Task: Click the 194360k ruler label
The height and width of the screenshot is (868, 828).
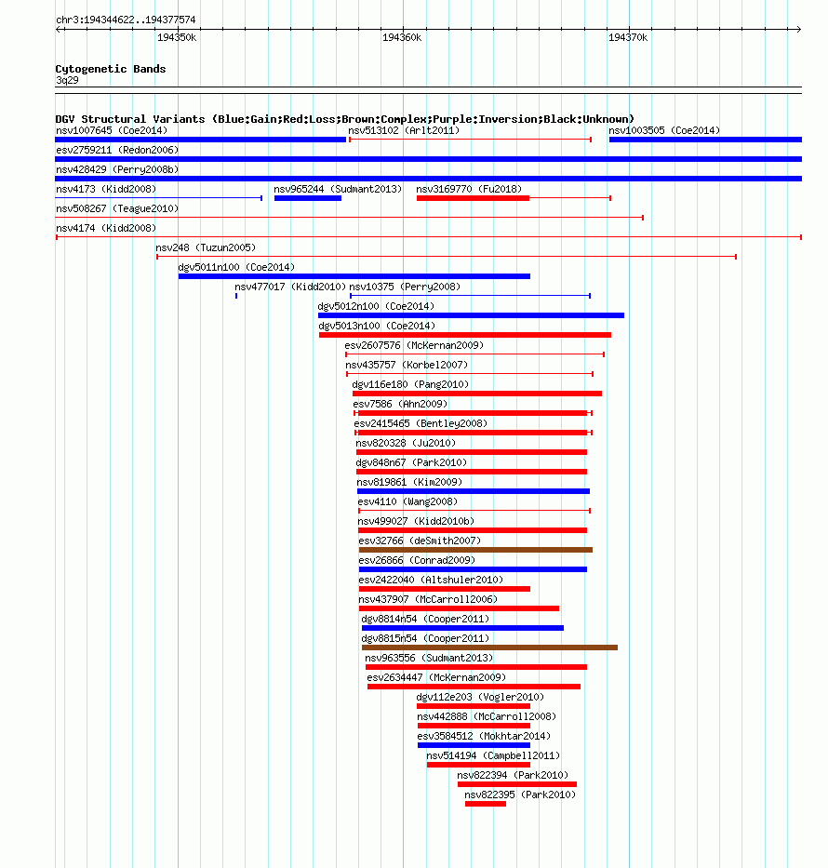Action: [402, 37]
